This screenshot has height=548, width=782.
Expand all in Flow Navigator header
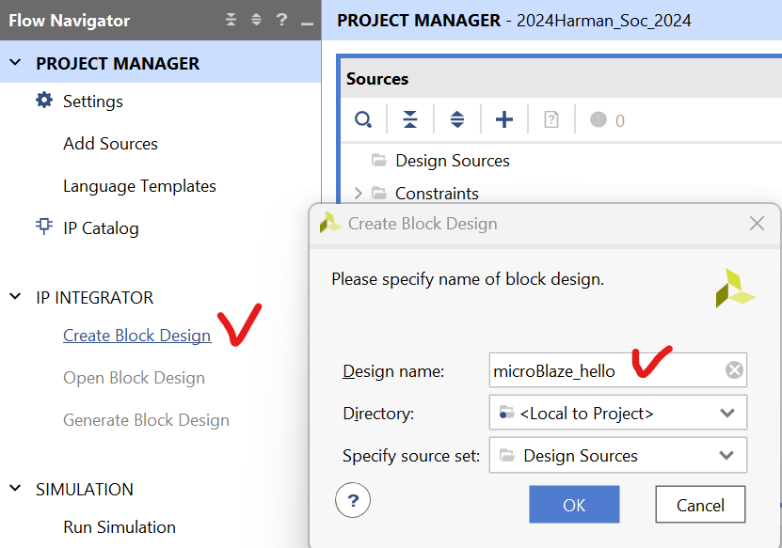click(x=256, y=20)
